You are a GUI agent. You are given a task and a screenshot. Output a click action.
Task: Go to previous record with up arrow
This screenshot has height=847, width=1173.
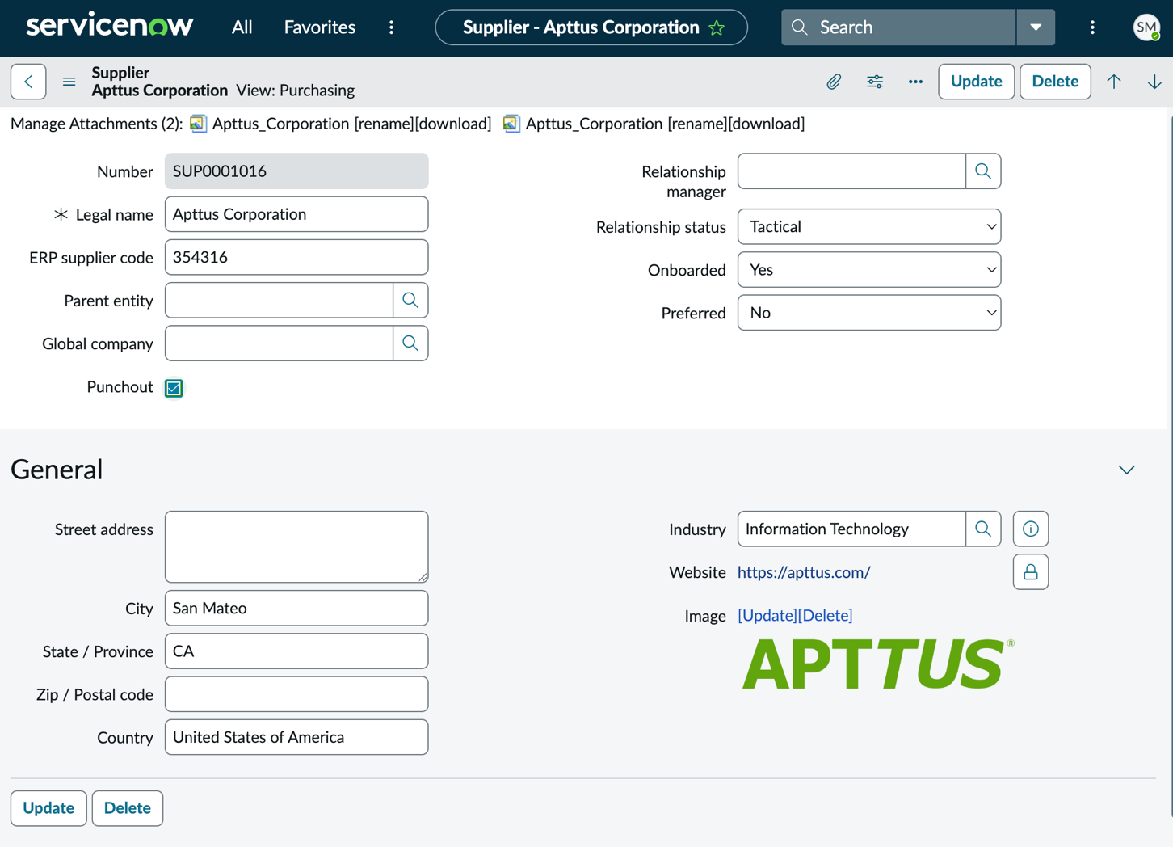click(1114, 82)
